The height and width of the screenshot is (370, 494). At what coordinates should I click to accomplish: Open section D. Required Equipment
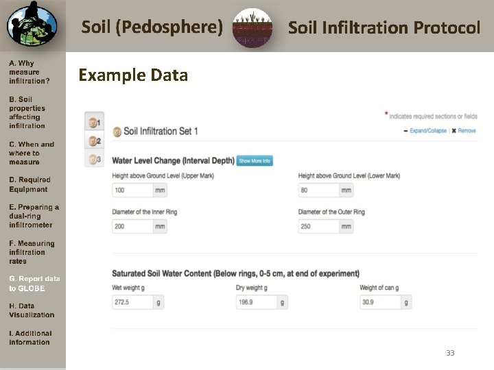coord(28,184)
